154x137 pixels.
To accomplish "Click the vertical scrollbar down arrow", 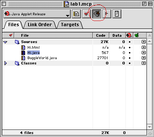I will [150, 127].
